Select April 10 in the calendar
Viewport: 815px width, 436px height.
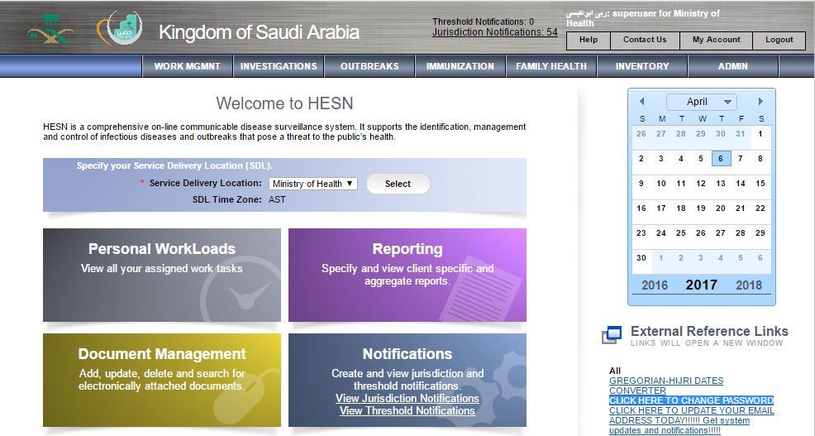point(661,183)
